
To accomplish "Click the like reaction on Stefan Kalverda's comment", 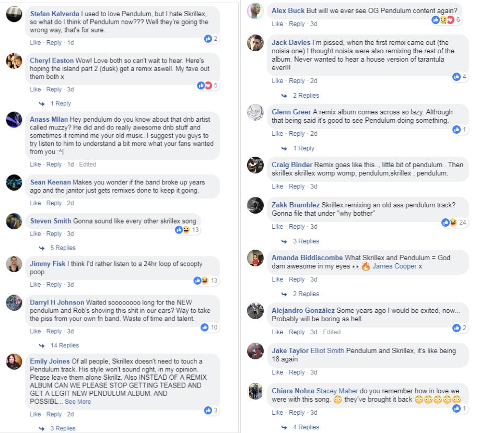I will click(x=208, y=39).
